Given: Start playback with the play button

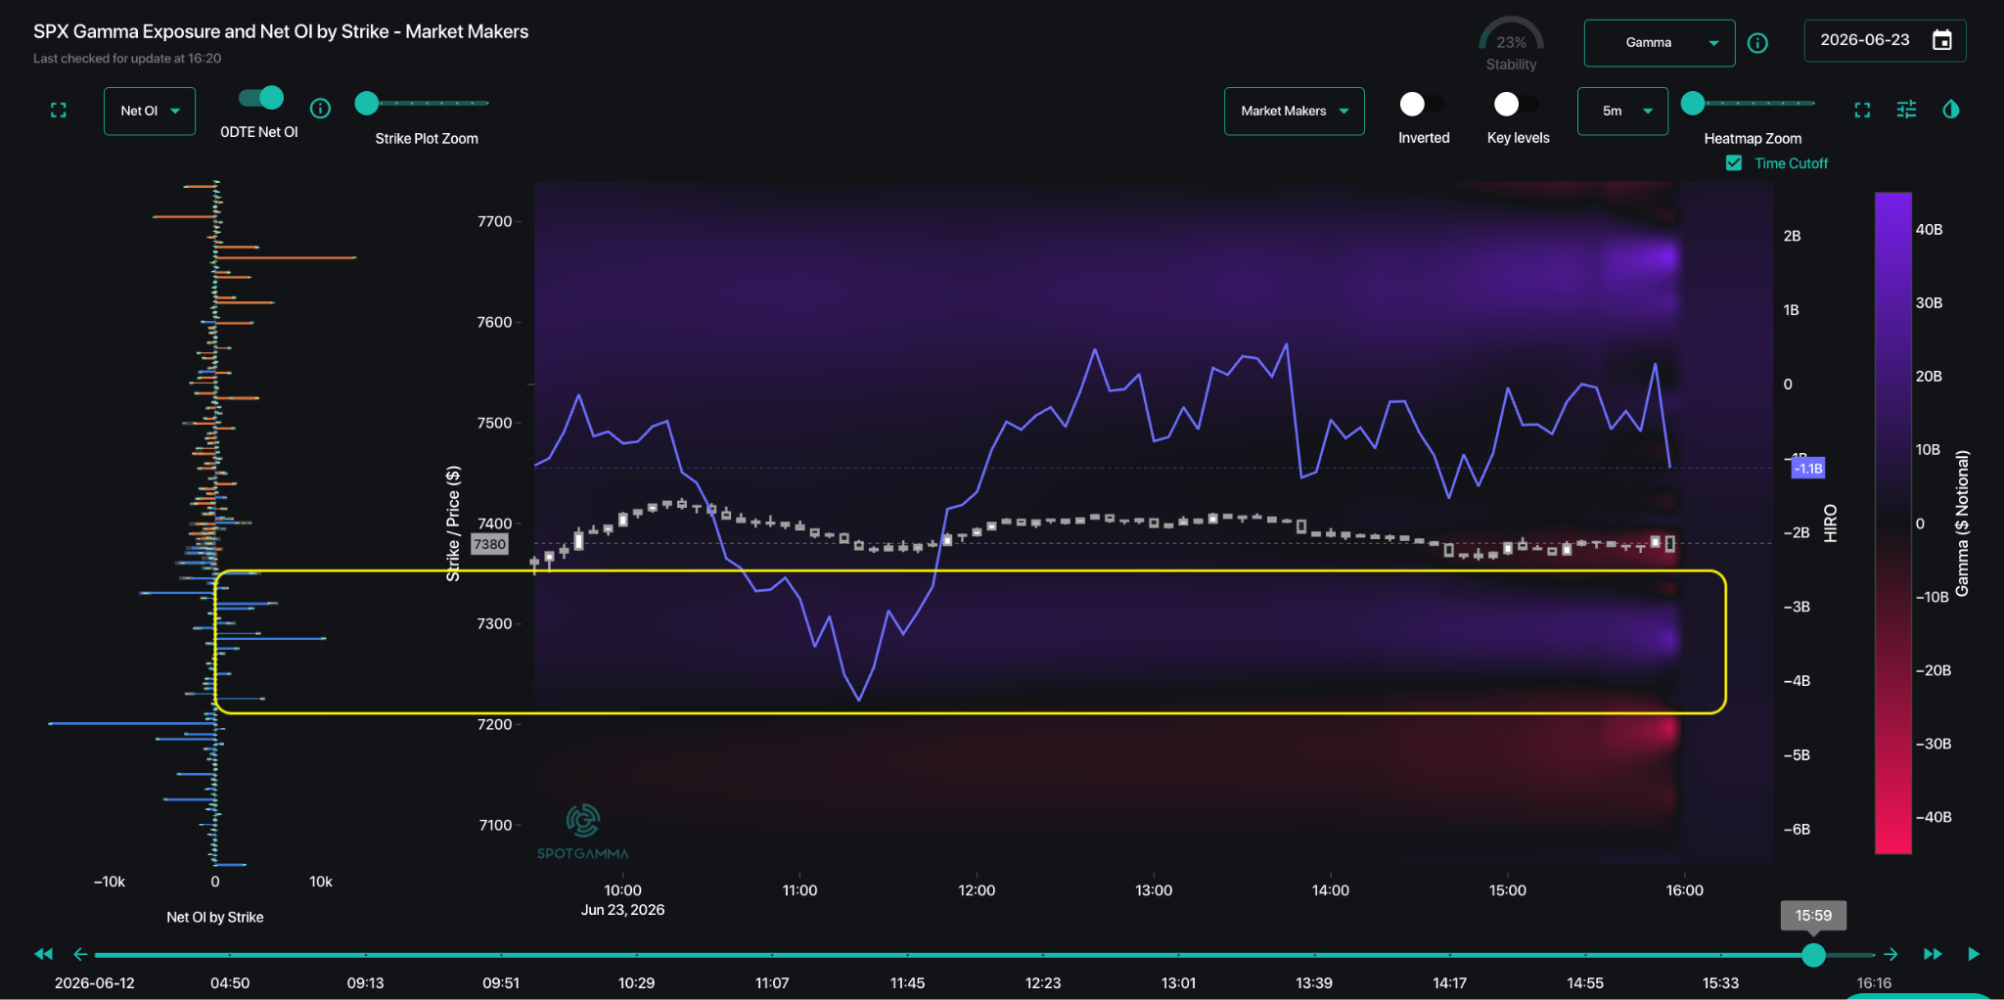Looking at the screenshot, I should [x=1974, y=954].
